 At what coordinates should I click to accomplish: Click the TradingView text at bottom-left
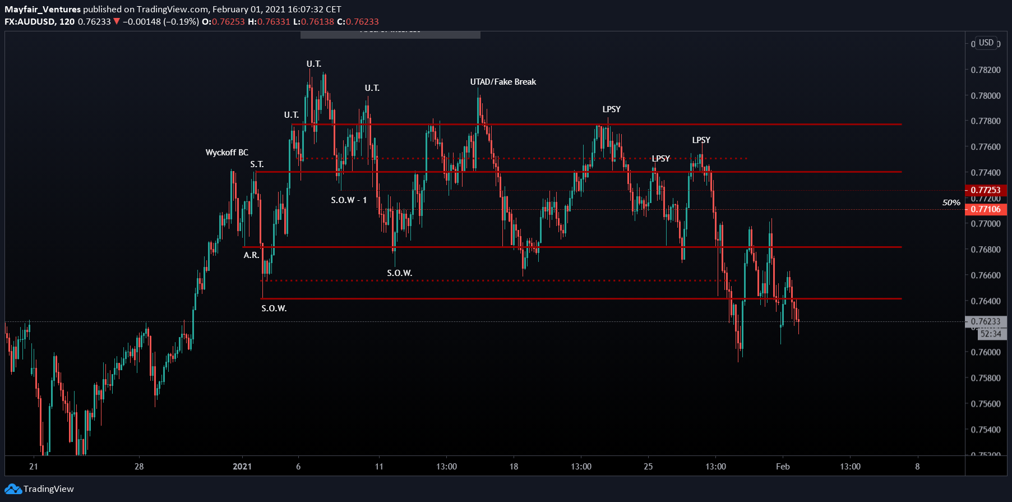pos(49,489)
